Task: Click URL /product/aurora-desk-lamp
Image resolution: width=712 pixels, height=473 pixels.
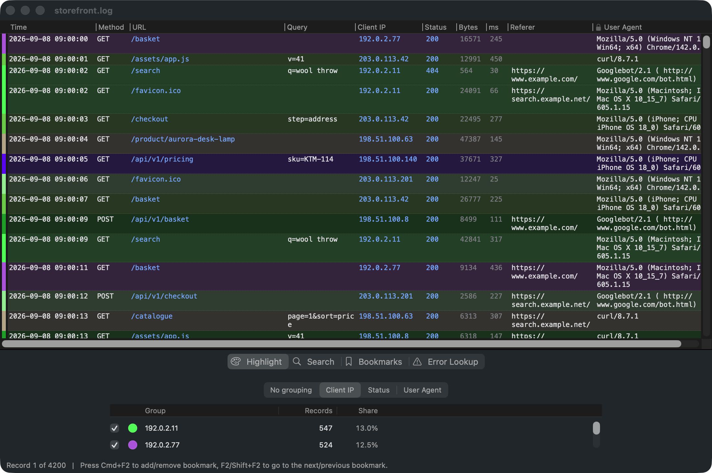Action: tap(183, 139)
